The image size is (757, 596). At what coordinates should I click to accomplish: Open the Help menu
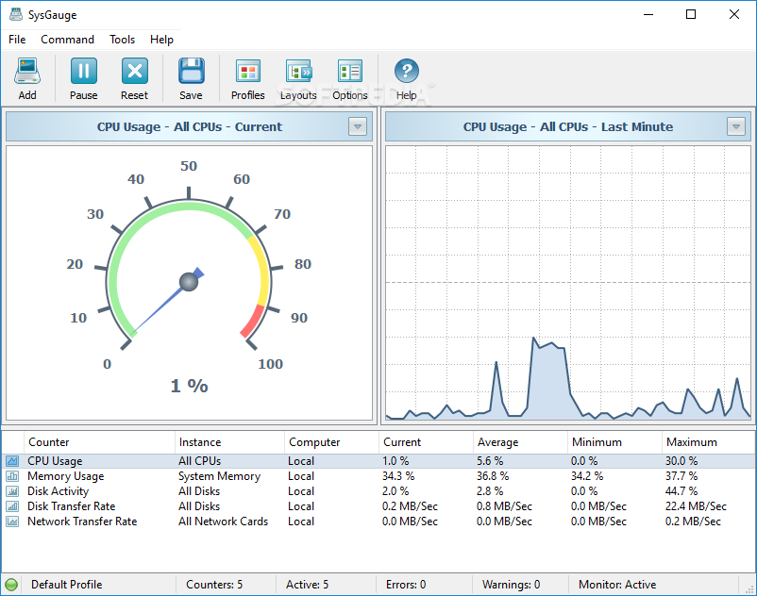tap(161, 40)
